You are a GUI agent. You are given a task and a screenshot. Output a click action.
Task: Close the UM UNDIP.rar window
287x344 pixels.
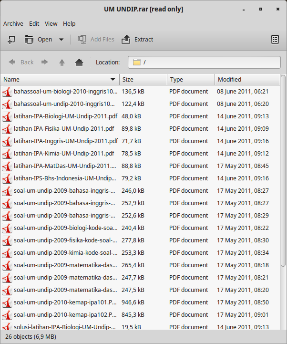pos(278,9)
